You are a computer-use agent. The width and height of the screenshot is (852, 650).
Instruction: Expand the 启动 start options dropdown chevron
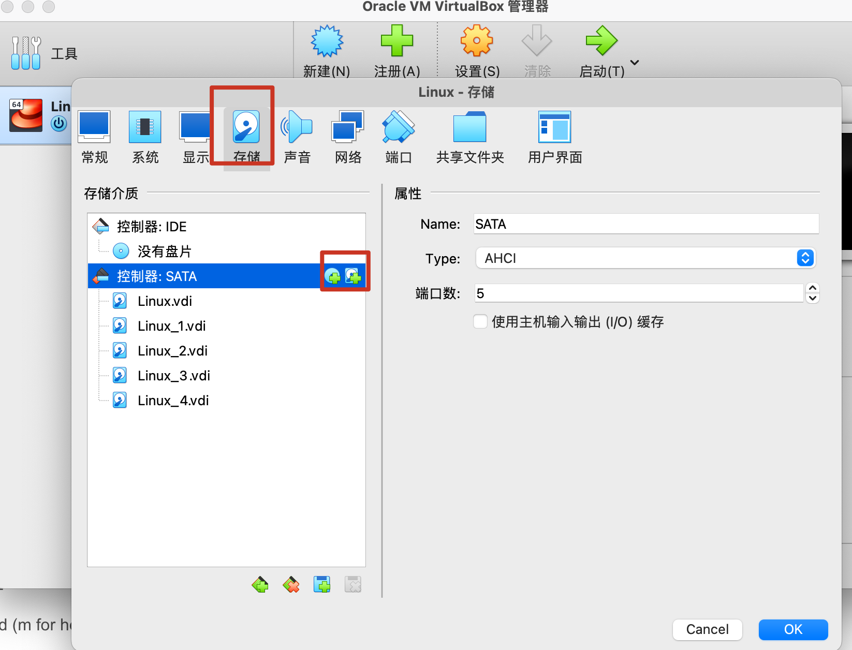tap(635, 63)
